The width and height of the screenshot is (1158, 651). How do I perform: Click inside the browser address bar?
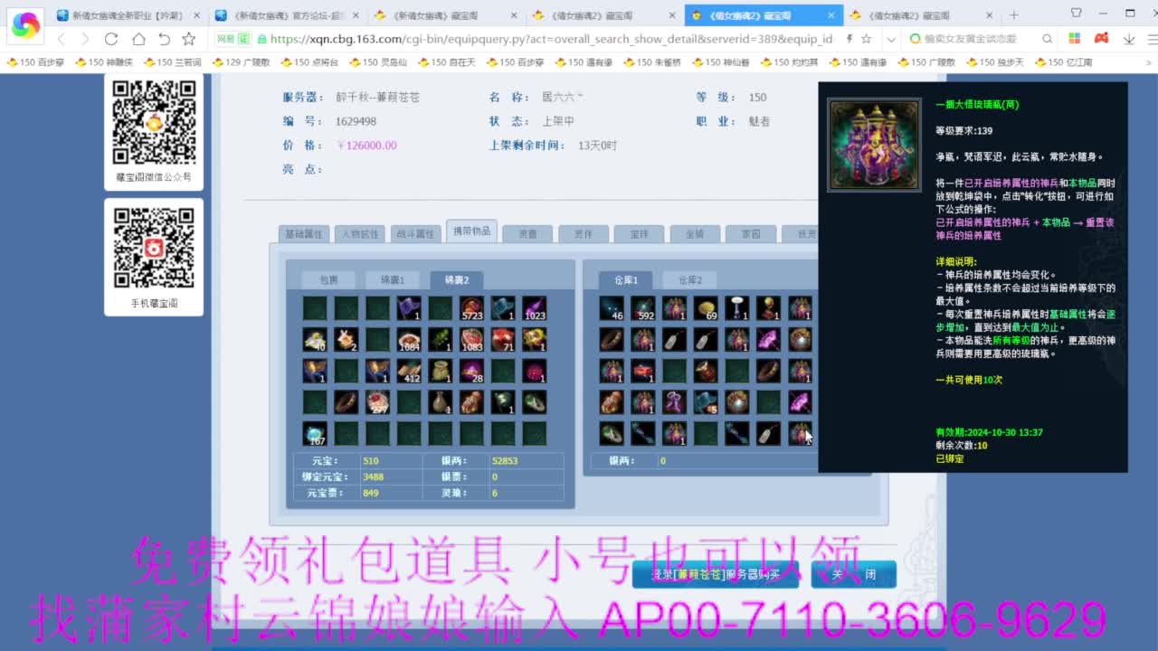[543, 40]
